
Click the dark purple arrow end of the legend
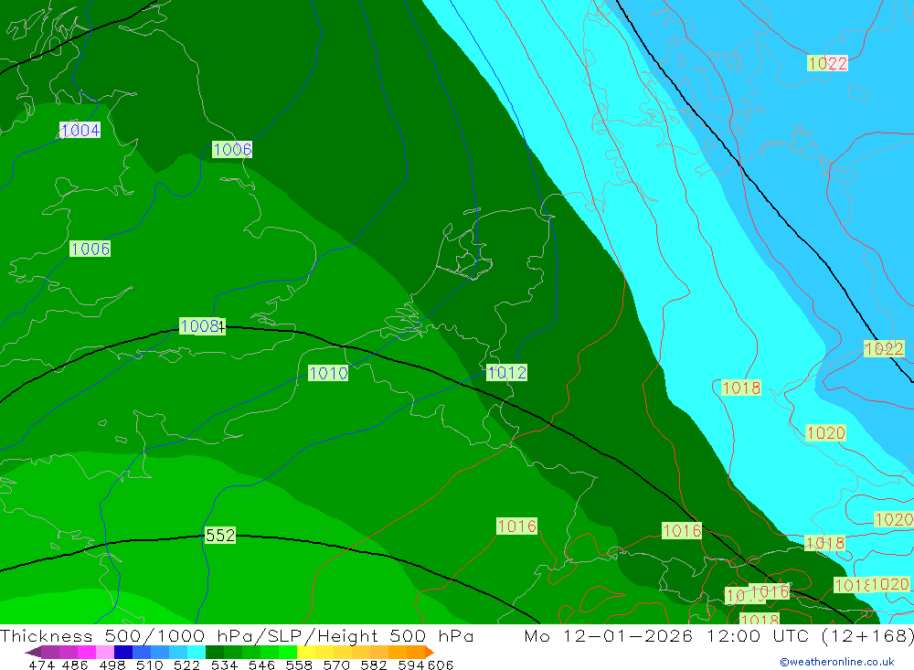(33, 652)
